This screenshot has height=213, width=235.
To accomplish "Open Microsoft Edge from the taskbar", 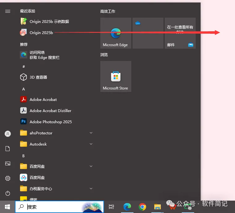I will coord(127,207).
